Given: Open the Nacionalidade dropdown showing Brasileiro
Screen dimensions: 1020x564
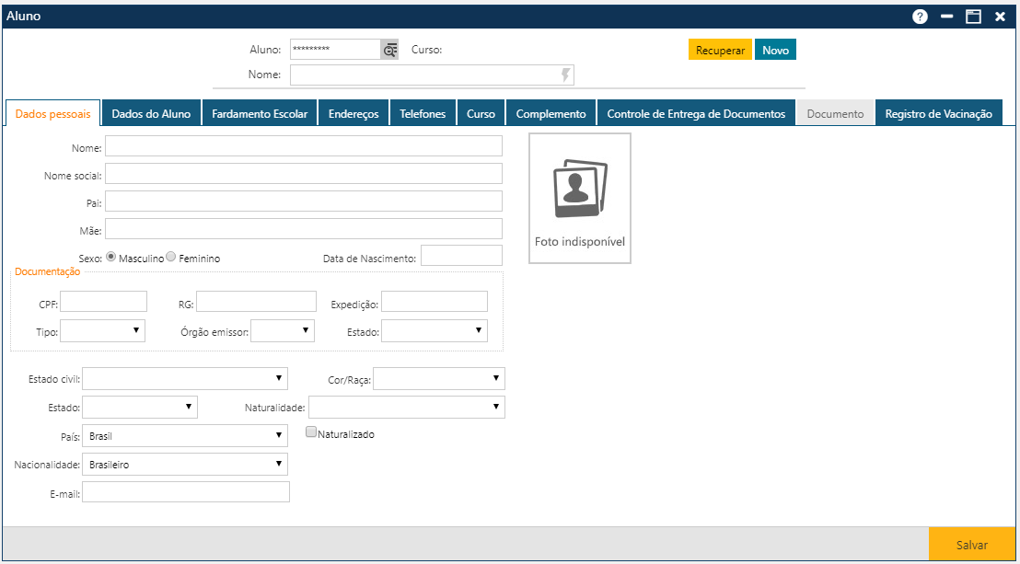Looking at the screenshot, I should [185, 465].
